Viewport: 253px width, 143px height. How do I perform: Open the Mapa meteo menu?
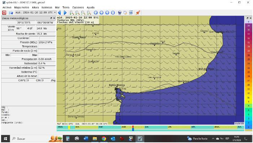coord(21,8)
